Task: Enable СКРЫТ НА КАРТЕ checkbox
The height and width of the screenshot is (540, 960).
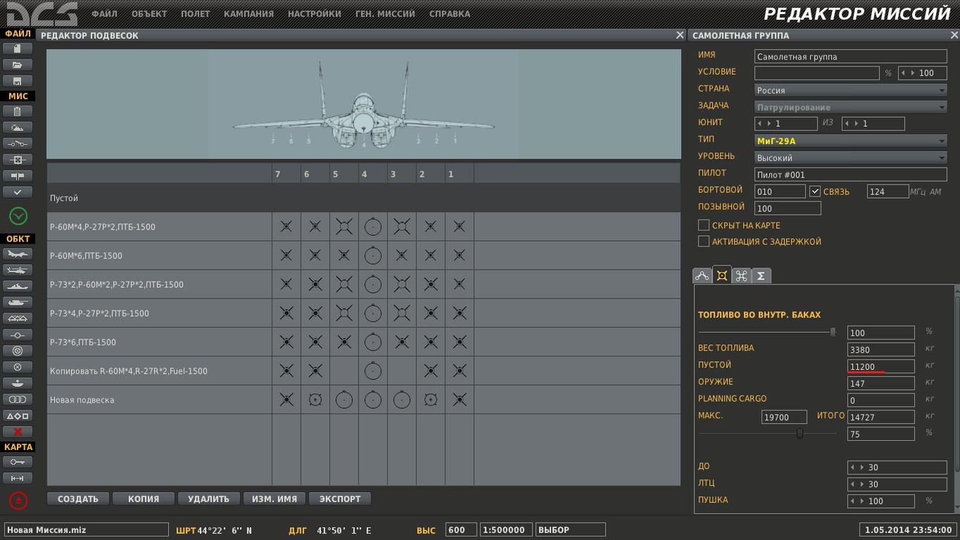Action: pyautogui.click(x=704, y=225)
